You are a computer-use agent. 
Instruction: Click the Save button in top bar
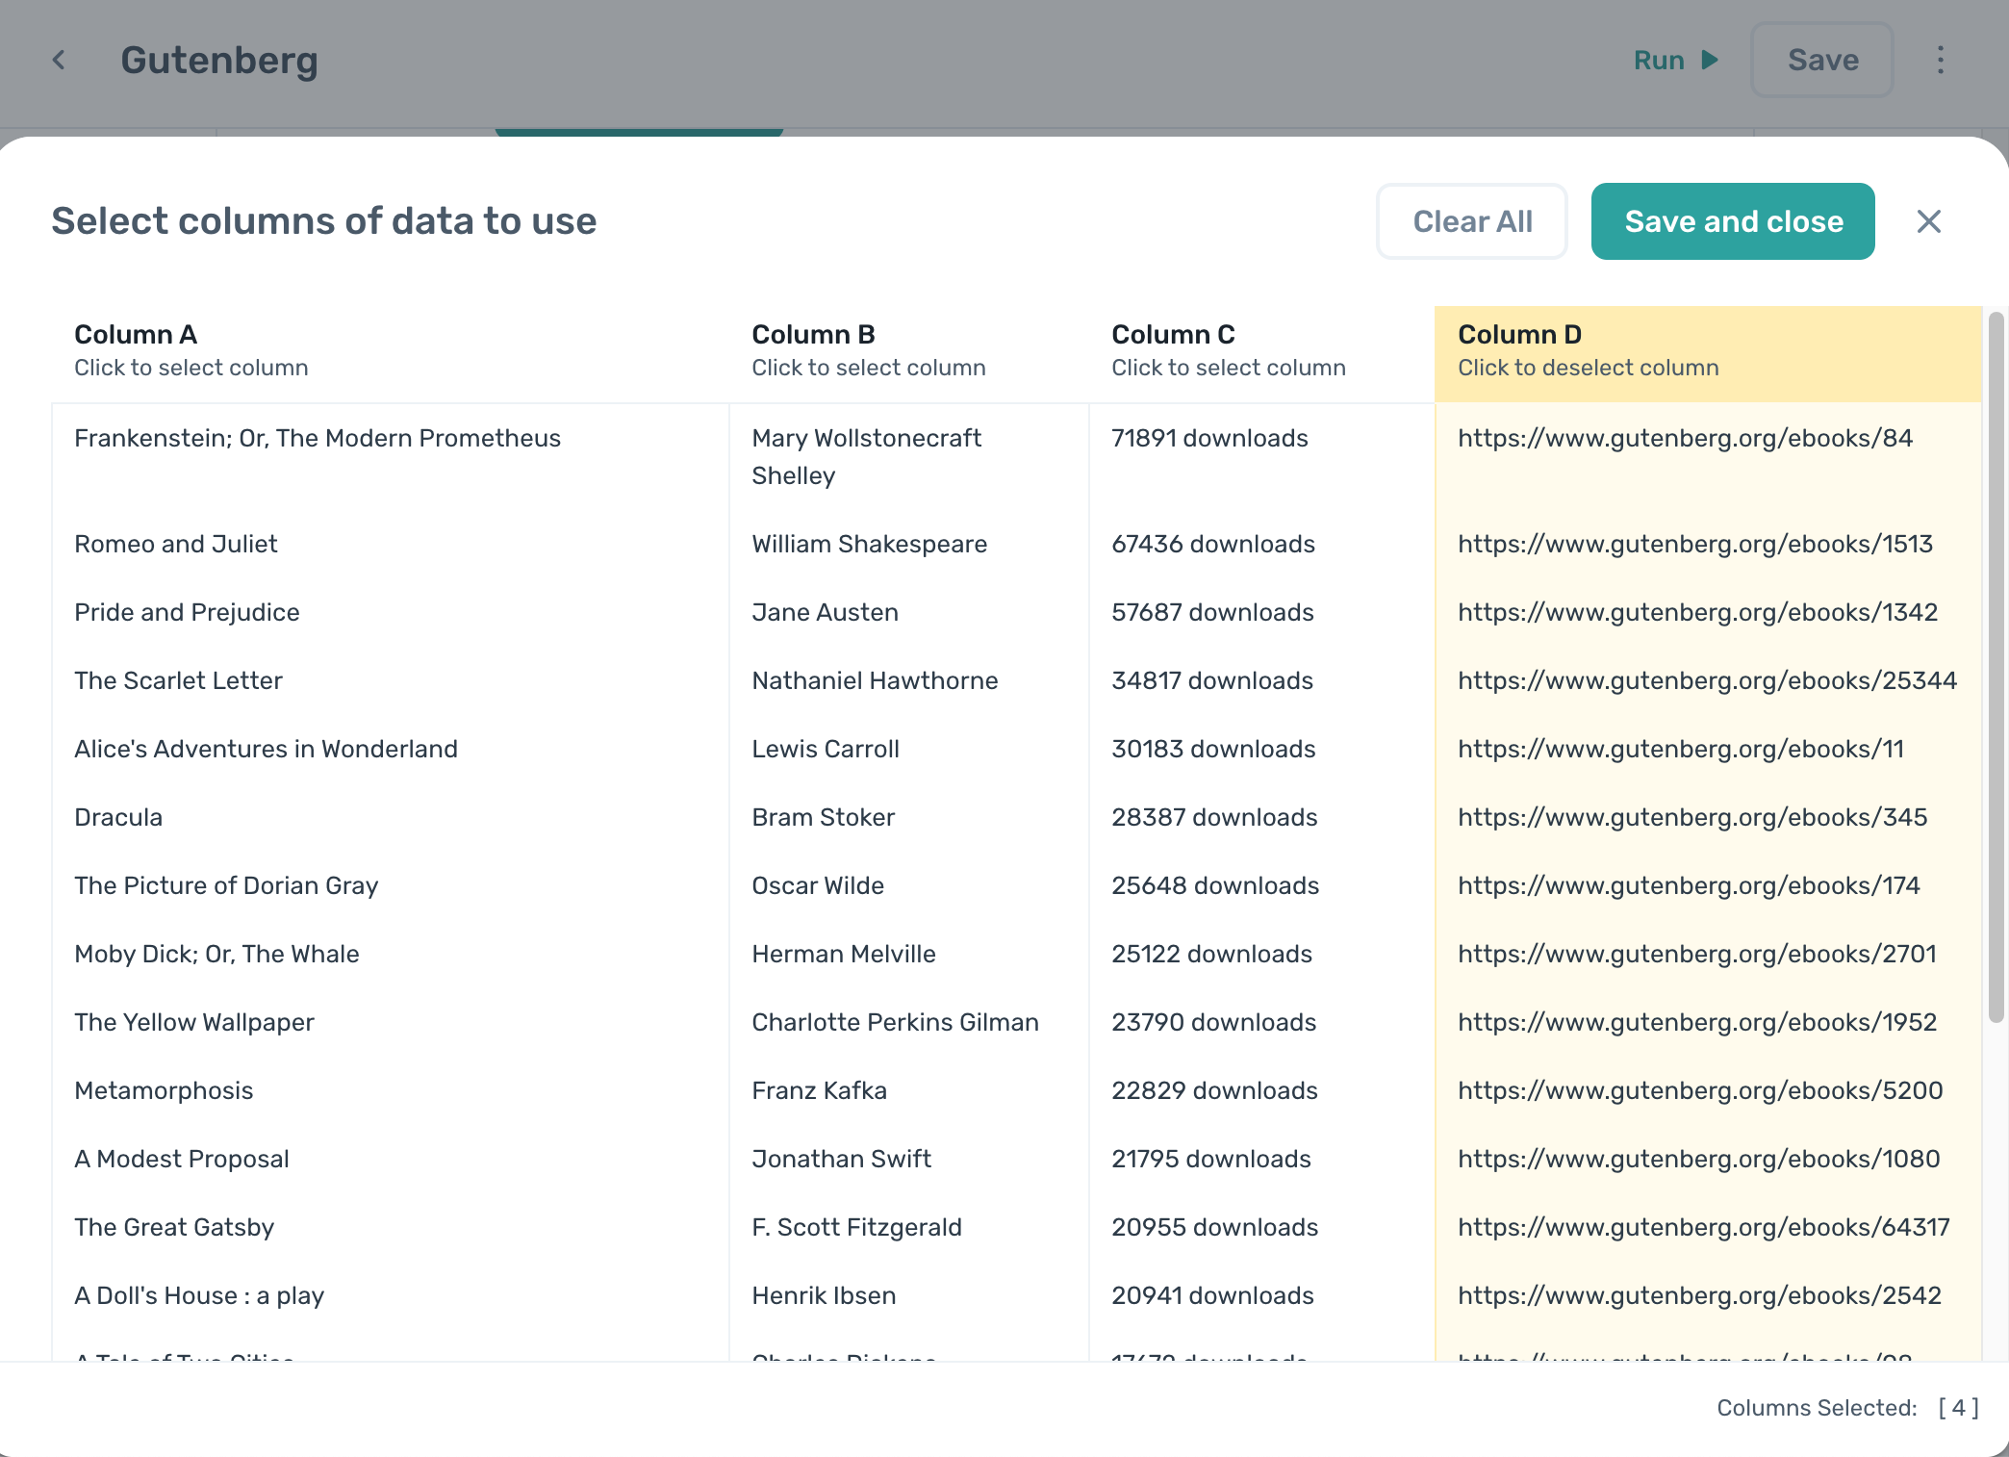click(1822, 60)
